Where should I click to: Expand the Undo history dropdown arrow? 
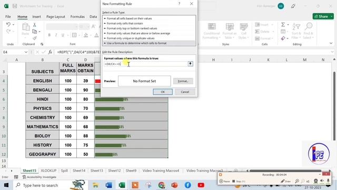(13, 25)
